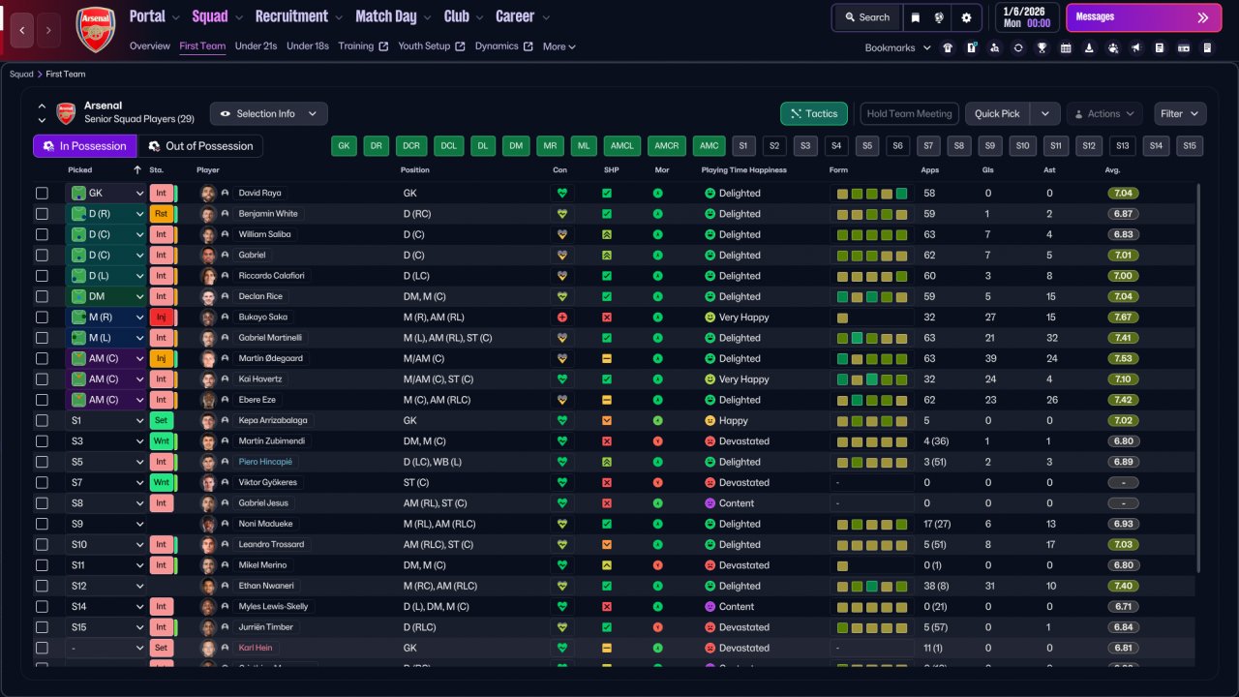This screenshot has width=1239, height=697.
Task: Click the trophy icon in the bookmarks bar
Action: click(1042, 47)
